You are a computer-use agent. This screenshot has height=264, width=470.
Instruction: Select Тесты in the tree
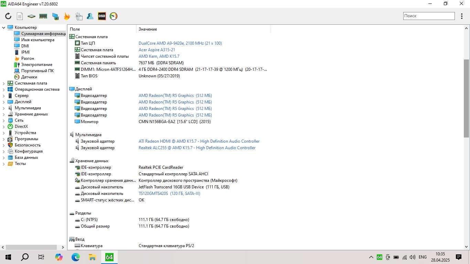[x=20, y=164]
